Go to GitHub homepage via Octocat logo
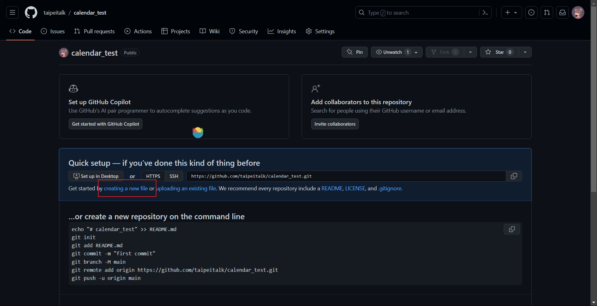This screenshot has height=306, width=597. click(x=31, y=12)
